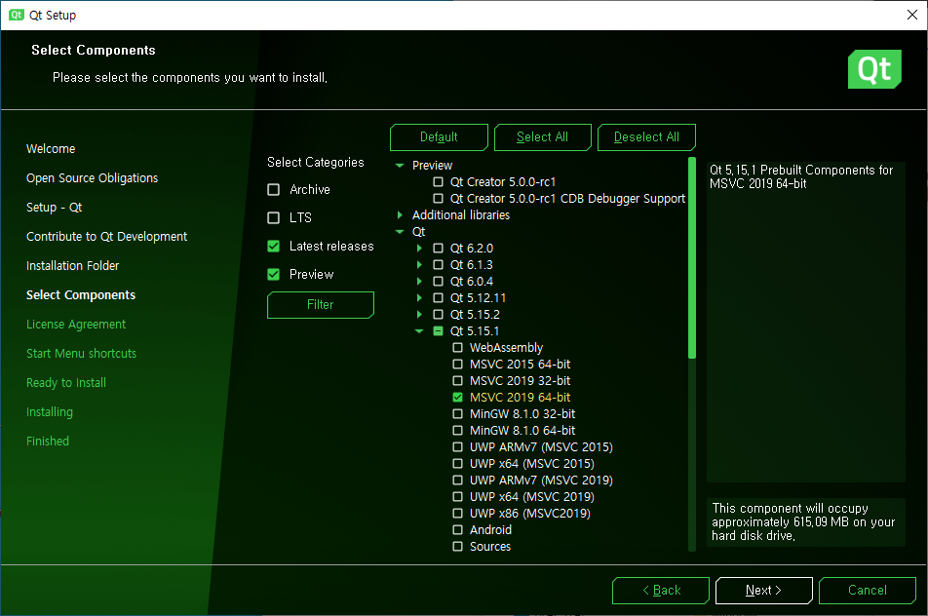Check UWP x86 (MSVC2019) component
Image resolution: width=928 pixels, height=616 pixels.
click(457, 513)
